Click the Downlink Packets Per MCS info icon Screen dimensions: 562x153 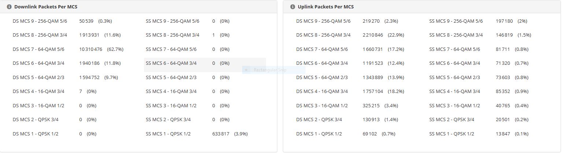[9, 7]
